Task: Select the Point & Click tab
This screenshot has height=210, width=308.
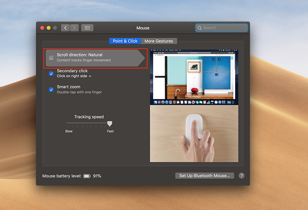Action: (x=125, y=41)
